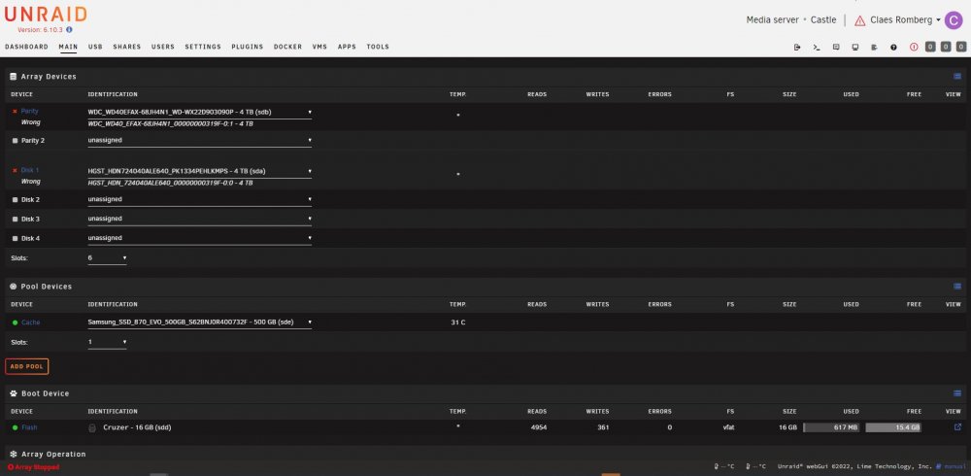The height and width of the screenshot is (476, 971).
Task: Click the Flash free space bar showing 15.4 GB
Action: [x=893, y=427]
